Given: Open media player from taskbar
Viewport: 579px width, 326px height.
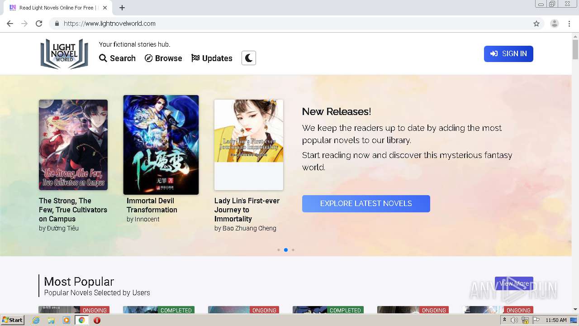Looking at the screenshot, I should coord(66,320).
